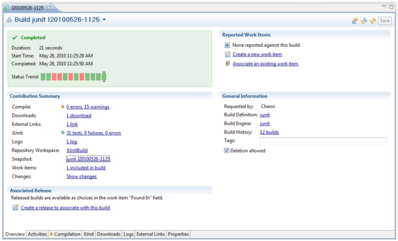Maximize the editor view
398x241 pixels.
pos(391,6)
